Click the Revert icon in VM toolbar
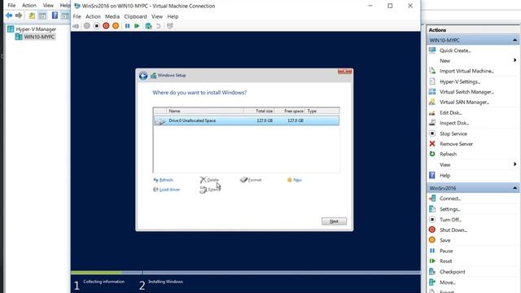This screenshot has height=293, width=521. pos(159,26)
